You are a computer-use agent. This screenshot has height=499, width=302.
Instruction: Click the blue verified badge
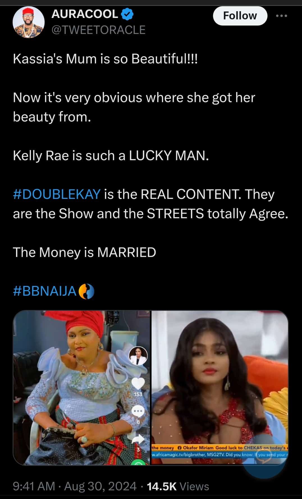point(127,14)
